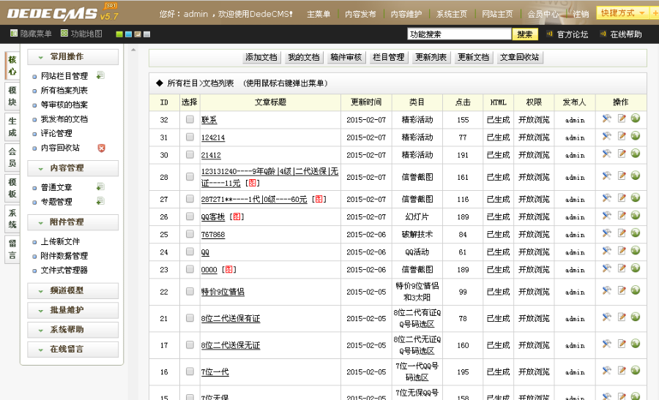Open the 所有档案列表 sidebar link
659x400 pixels.
(64, 90)
